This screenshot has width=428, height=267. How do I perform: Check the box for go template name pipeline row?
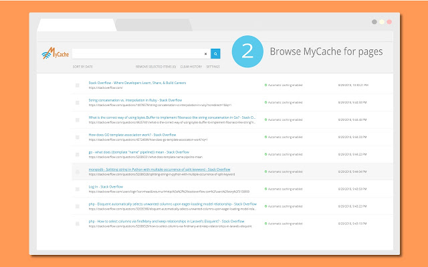coord(78,154)
